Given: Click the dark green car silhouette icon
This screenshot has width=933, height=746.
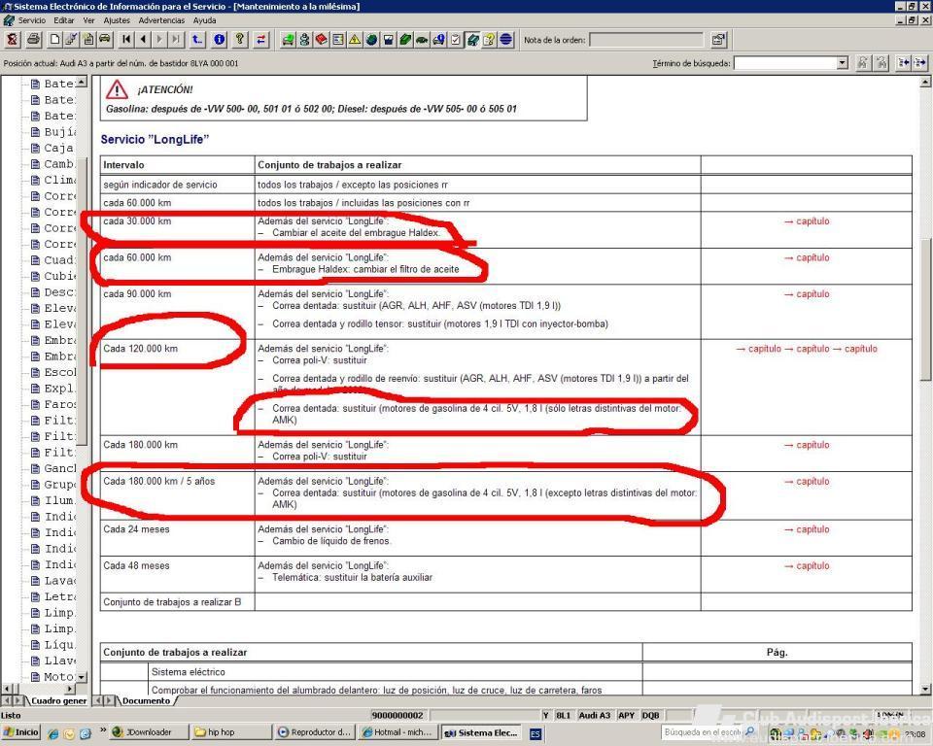Looking at the screenshot, I should click(x=422, y=40).
